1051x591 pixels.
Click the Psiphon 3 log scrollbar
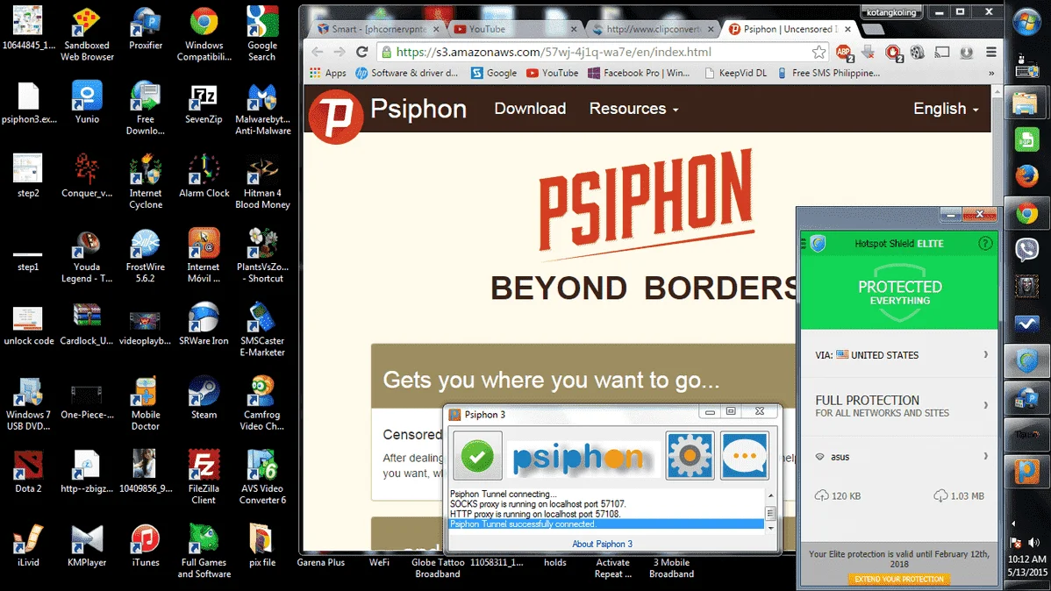770,512
